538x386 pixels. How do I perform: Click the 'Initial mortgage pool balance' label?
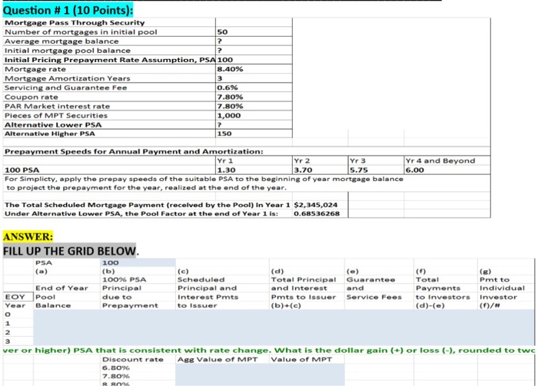[68, 51]
